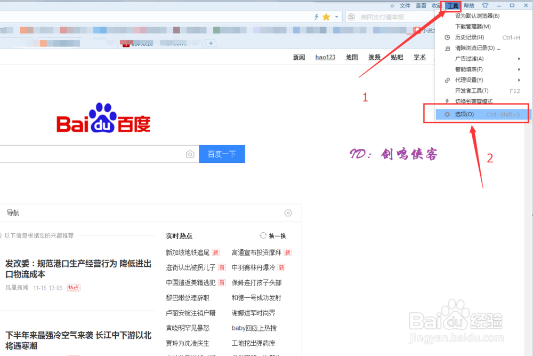The height and width of the screenshot is (356, 533).
Task: Open the dropdown arrow next to the favorites star
Action: [336, 17]
